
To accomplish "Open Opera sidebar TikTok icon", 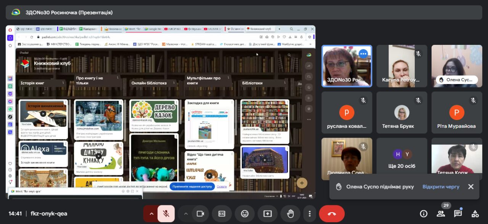I will [10, 117].
